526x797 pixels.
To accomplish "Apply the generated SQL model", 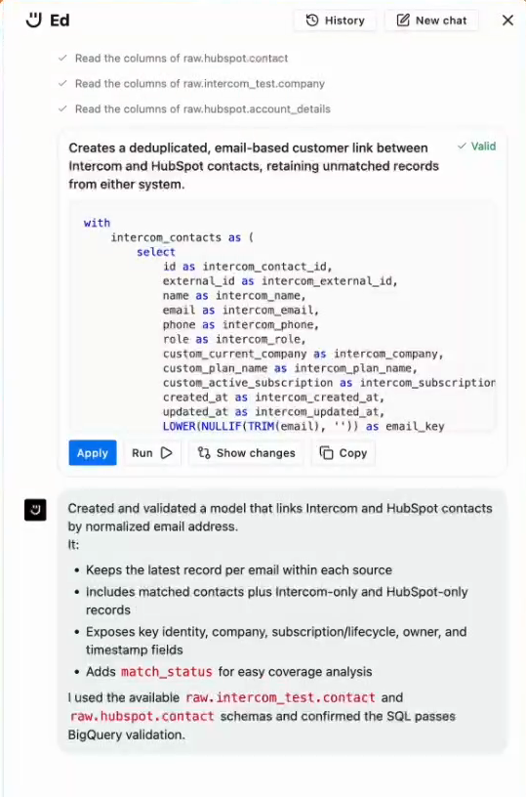I will point(93,453).
